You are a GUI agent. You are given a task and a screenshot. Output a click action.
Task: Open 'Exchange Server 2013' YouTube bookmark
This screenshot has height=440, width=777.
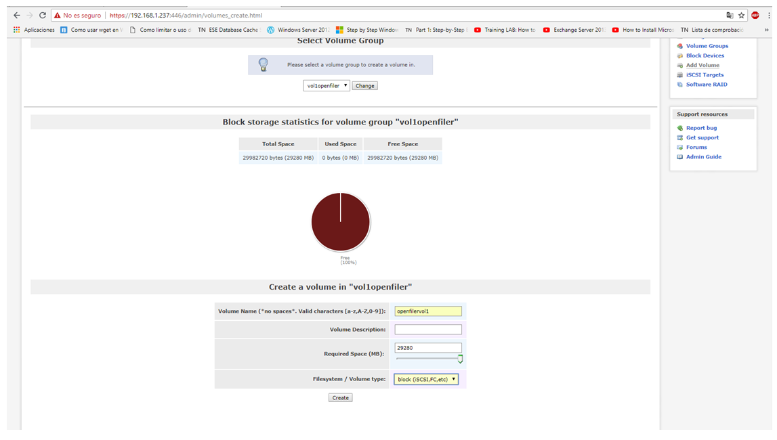point(574,30)
